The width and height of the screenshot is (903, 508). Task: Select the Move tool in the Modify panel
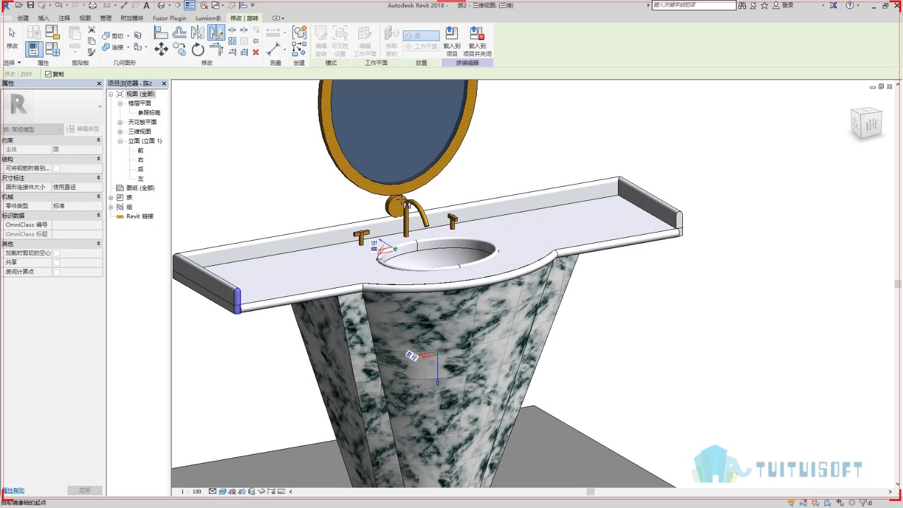pos(161,49)
